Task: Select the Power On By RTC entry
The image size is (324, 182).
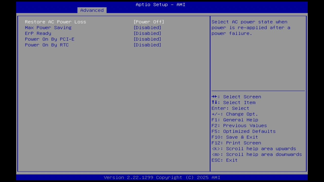Action: click(47, 45)
